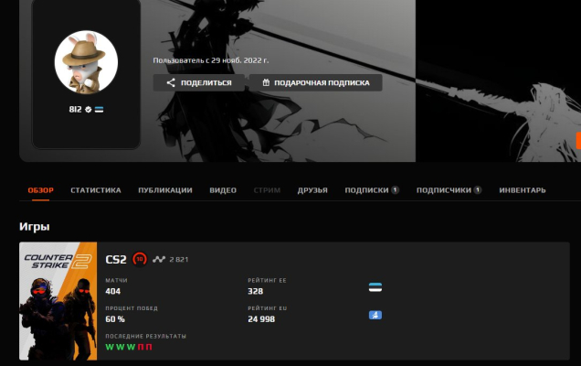Click the Estonia flag under the avatar
Image resolution: width=581 pixels, height=366 pixels.
[x=99, y=109]
